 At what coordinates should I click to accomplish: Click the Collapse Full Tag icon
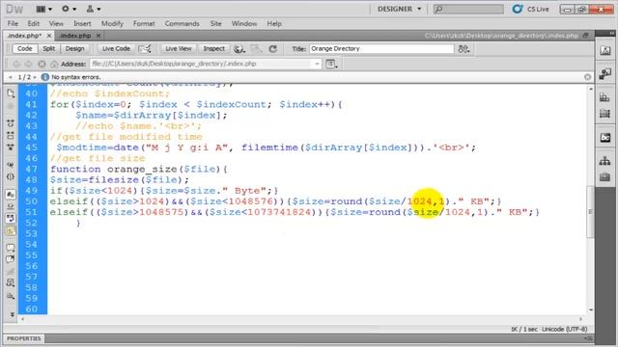pos(11,123)
